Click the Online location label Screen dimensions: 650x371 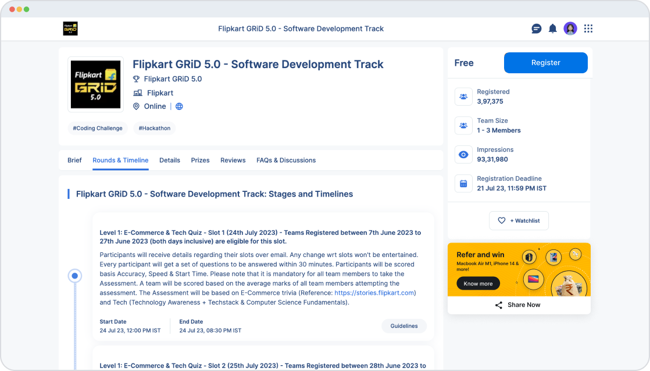click(155, 106)
